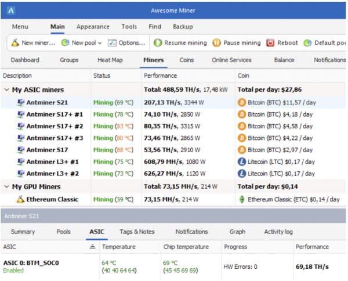
Task: Click the Awesome Miner logo icon
Action: pos(12,10)
